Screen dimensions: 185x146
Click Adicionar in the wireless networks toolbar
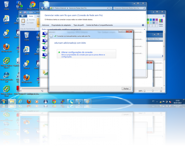point(46,25)
